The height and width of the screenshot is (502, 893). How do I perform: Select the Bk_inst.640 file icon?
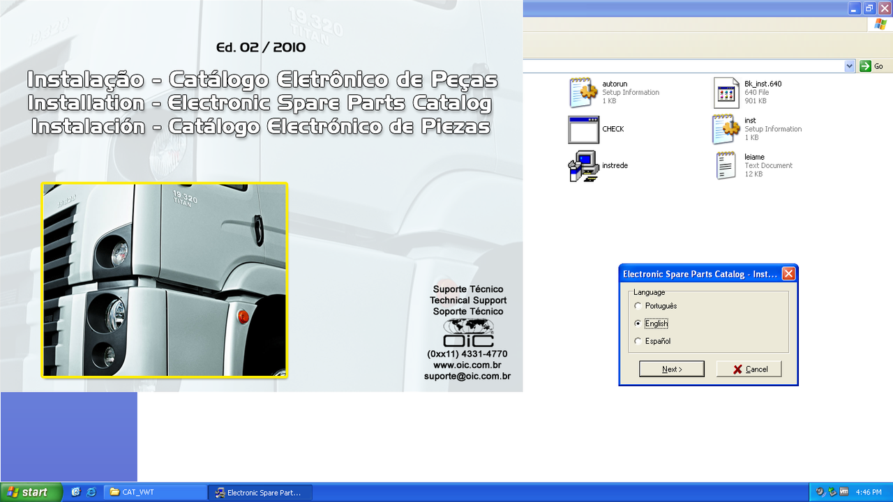[726, 93]
